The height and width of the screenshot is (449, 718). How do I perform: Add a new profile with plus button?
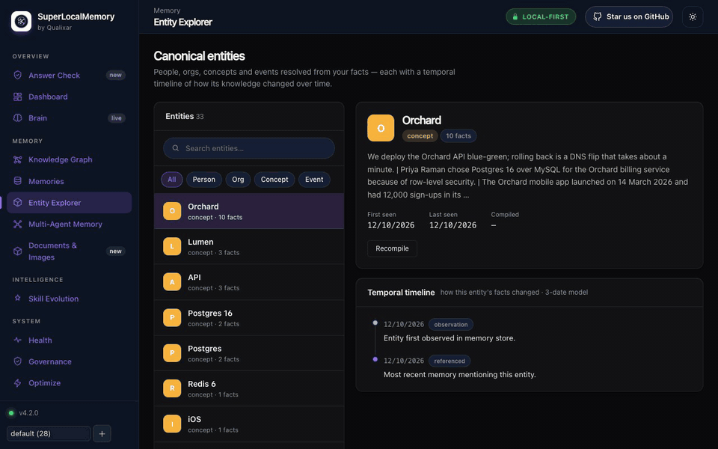[x=102, y=433]
